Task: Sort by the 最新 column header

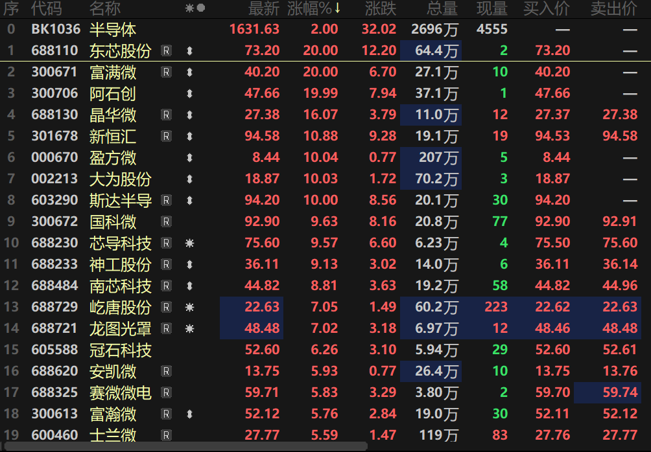Action: 264,8
